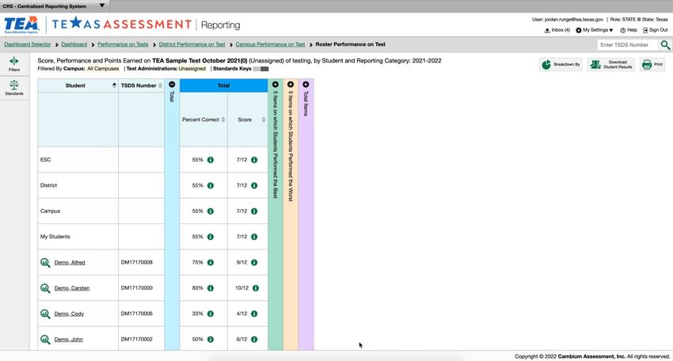Go to Performance on Tests breadcrumb
Screen dimensions: 673x361
click(123, 44)
